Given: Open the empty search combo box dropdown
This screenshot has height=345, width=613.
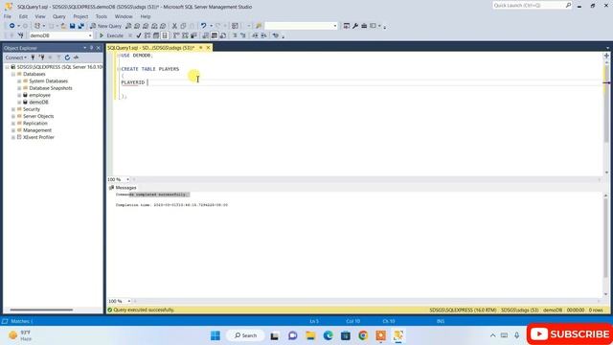Looking at the screenshot, I should pyautogui.click(x=335, y=26).
